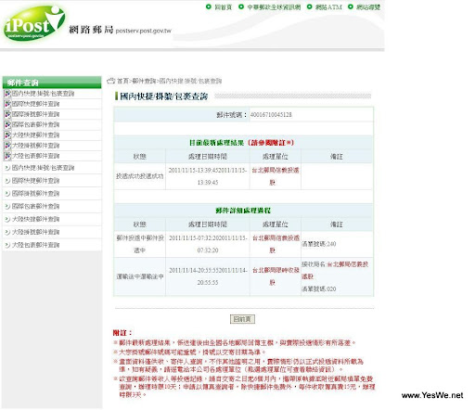This screenshot has width=475, height=410.
Task: Open 台北郵局信義投遞股 in latest result row
Action: click(x=275, y=176)
